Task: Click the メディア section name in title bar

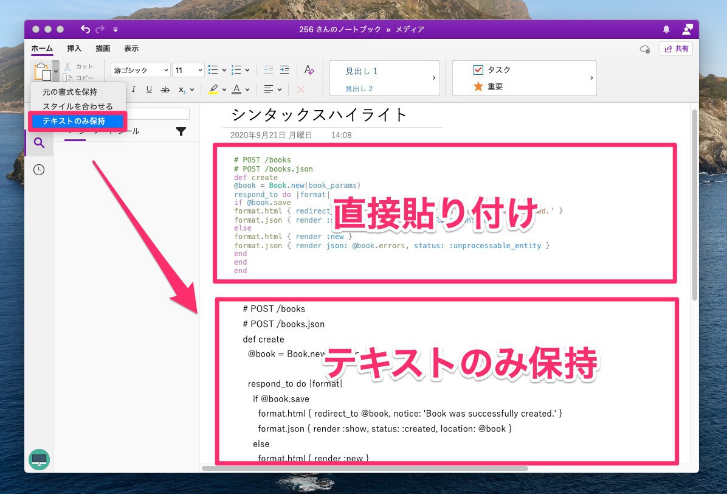Action: (x=410, y=29)
